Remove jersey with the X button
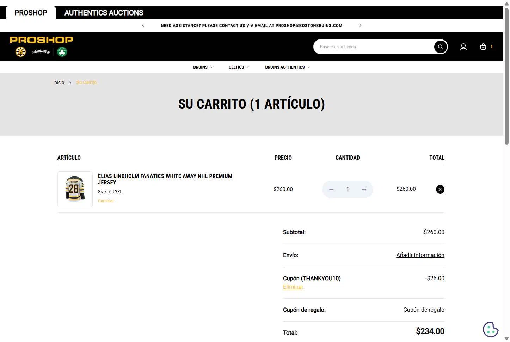The width and height of the screenshot is (510, 342). point(440,189)
